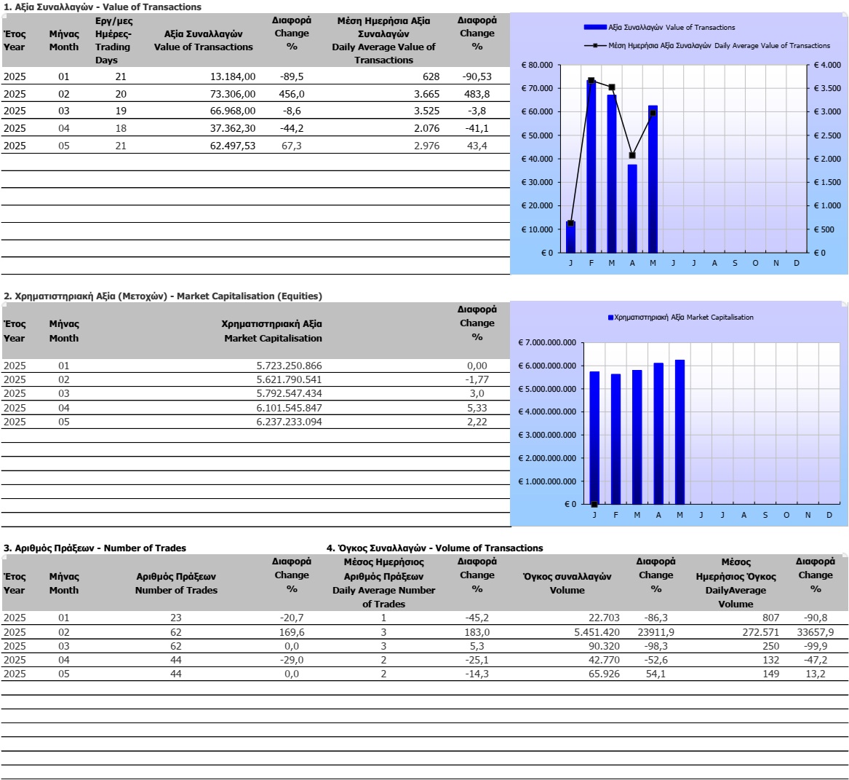Click the € 7.000.000.000 axis label

tap(547, 342)
